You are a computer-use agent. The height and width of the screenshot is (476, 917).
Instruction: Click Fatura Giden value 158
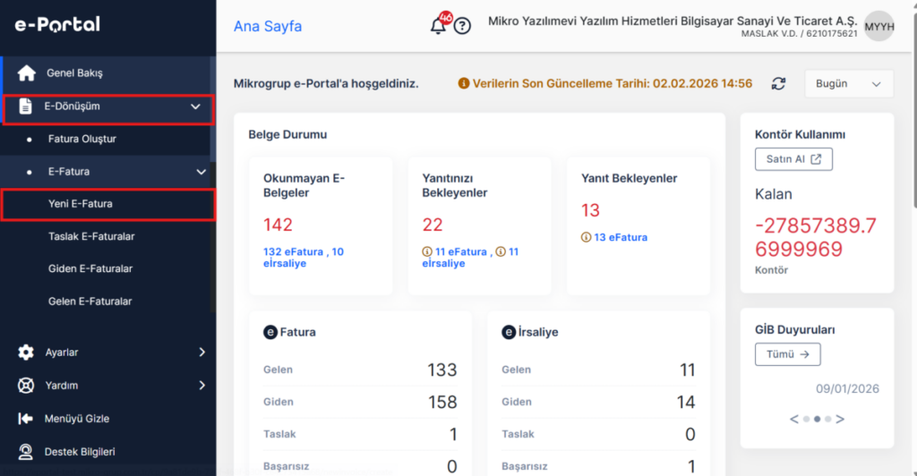(442, 402)
